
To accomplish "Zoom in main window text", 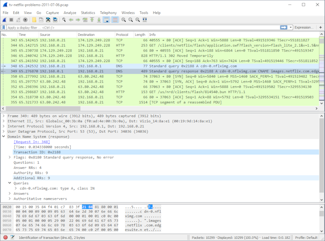I will [x=124, y=20].
